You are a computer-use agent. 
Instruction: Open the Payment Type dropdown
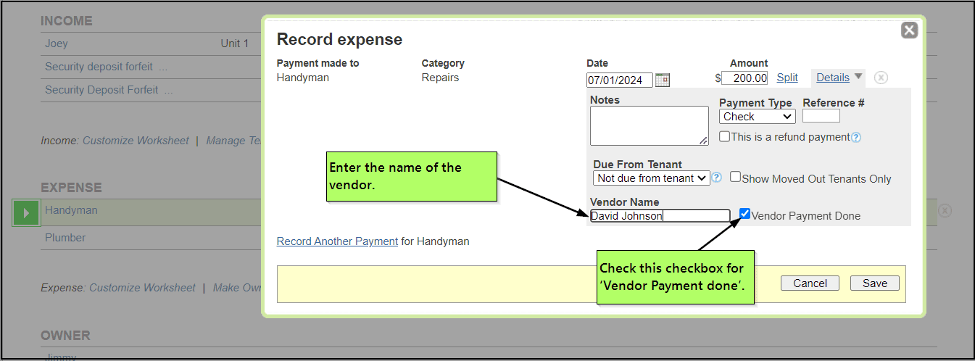[x=757, y=117]
